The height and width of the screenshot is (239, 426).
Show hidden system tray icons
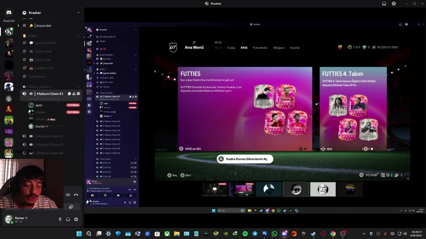tap(364, 234)
